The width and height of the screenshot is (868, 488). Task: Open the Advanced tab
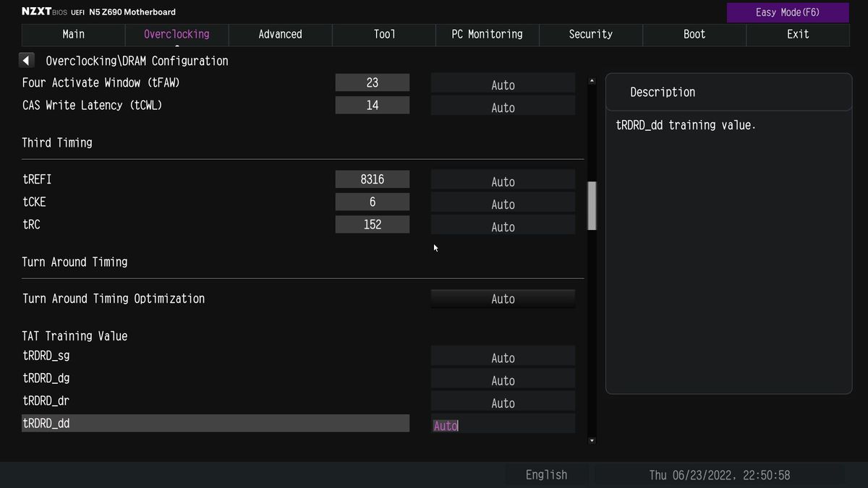point(280,34)
